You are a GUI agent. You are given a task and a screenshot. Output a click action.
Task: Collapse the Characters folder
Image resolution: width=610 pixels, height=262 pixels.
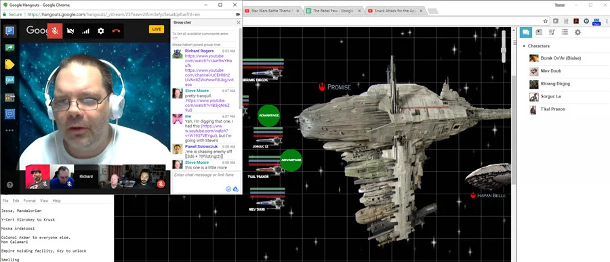524,46
